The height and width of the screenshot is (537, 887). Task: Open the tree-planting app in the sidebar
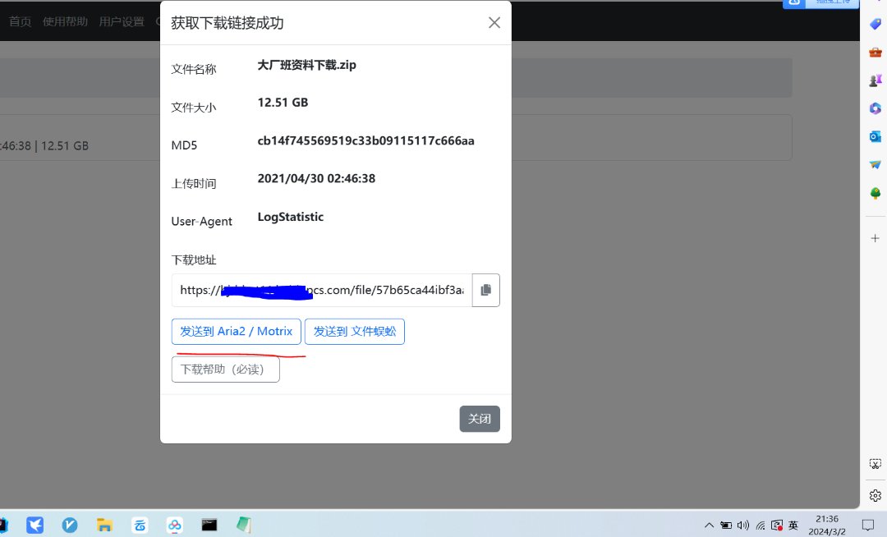click(x=875, y=192)
